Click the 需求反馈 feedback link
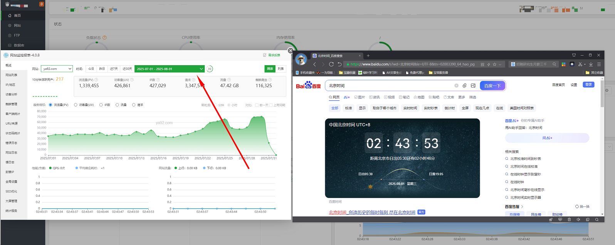Image resolution: width=615 pixels, height=245 pixels. 272,55
